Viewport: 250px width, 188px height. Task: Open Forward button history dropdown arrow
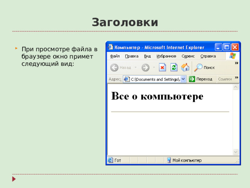[154, 67]
